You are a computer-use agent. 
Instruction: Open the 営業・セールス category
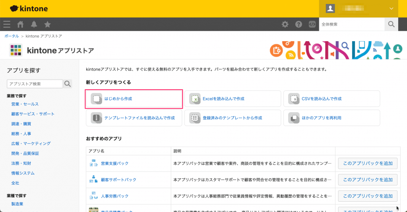click(25, 104)
